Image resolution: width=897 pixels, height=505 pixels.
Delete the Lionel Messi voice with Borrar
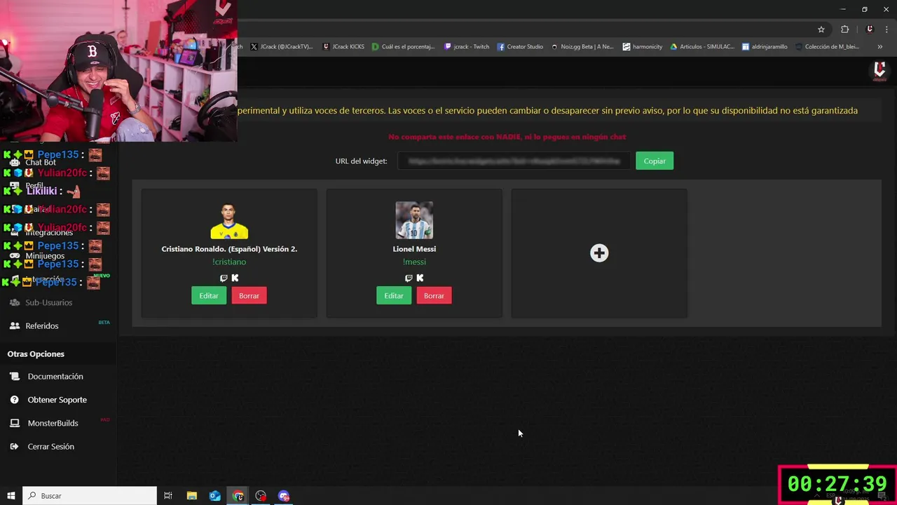[x=434, y=295]
